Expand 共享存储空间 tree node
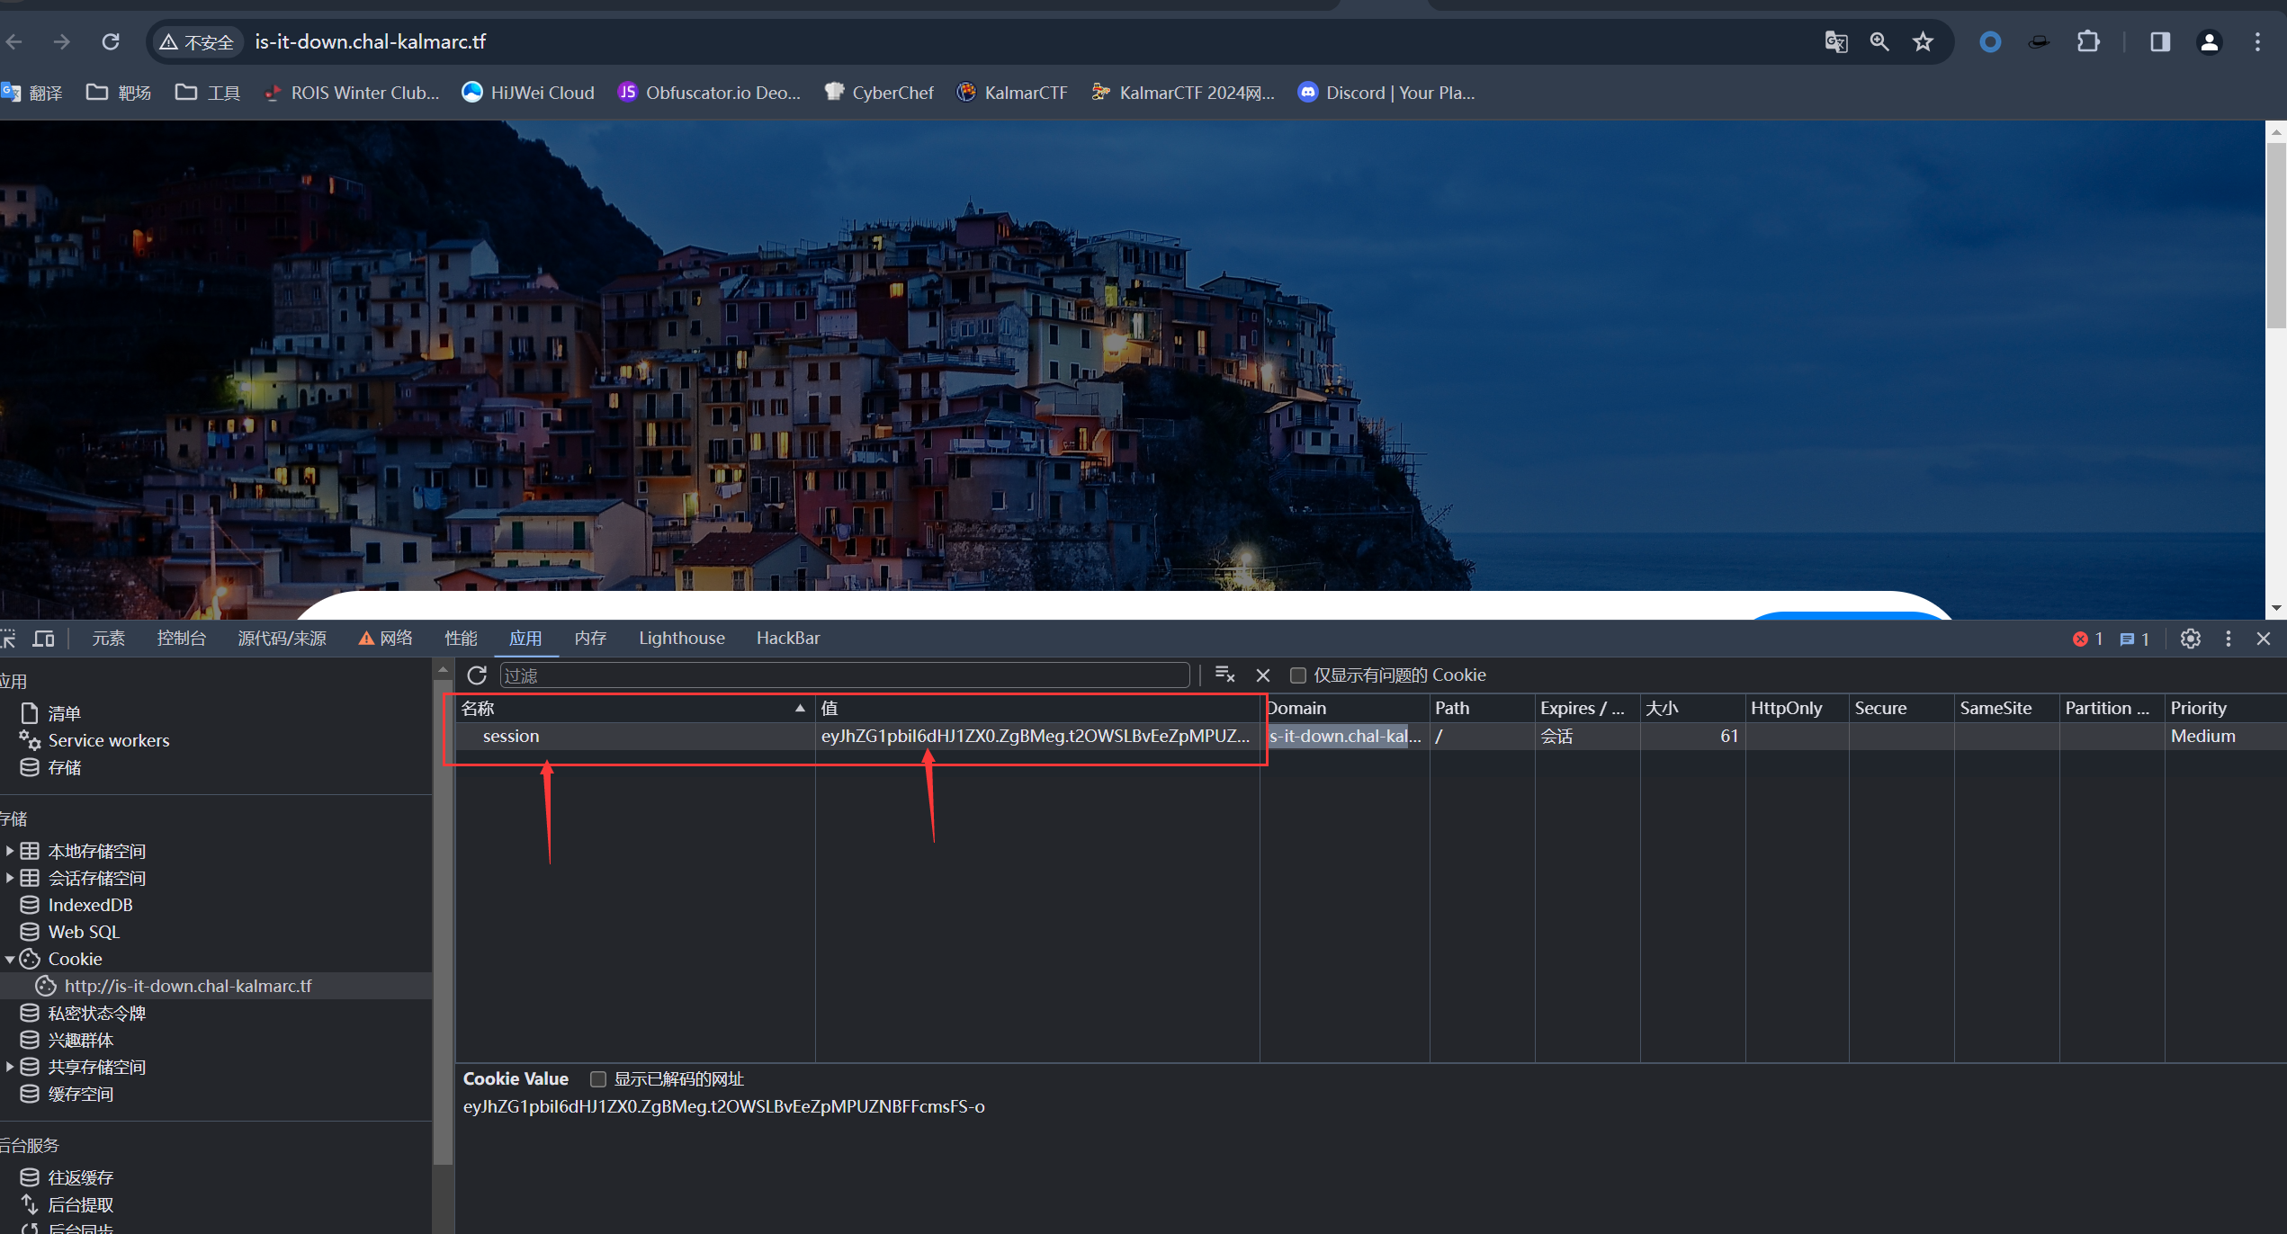 (x=9, y=1067)
